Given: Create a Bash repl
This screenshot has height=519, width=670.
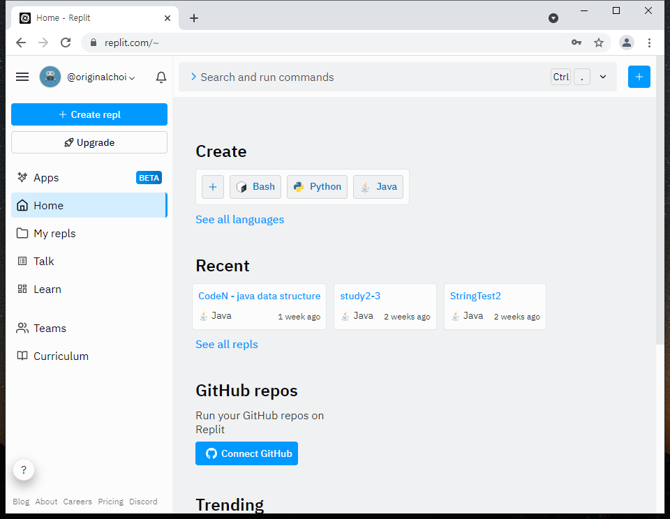Looking at the screenshot, I should coord(255,187).
